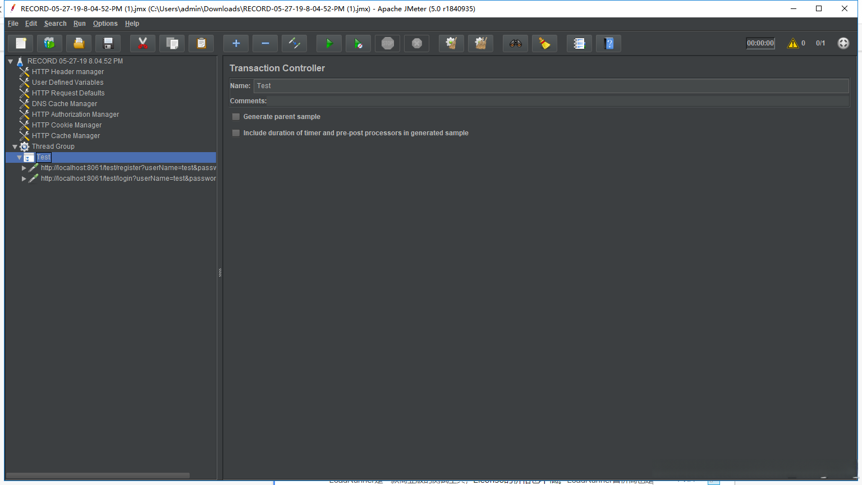The image size is (862, 485).
Task: Open the Edit menu
Action: coord(31,24)
